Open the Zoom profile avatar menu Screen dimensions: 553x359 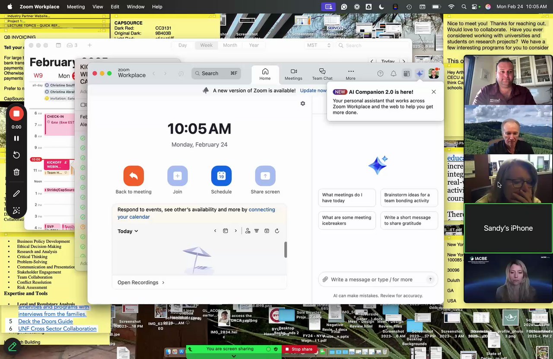[434, 73]
